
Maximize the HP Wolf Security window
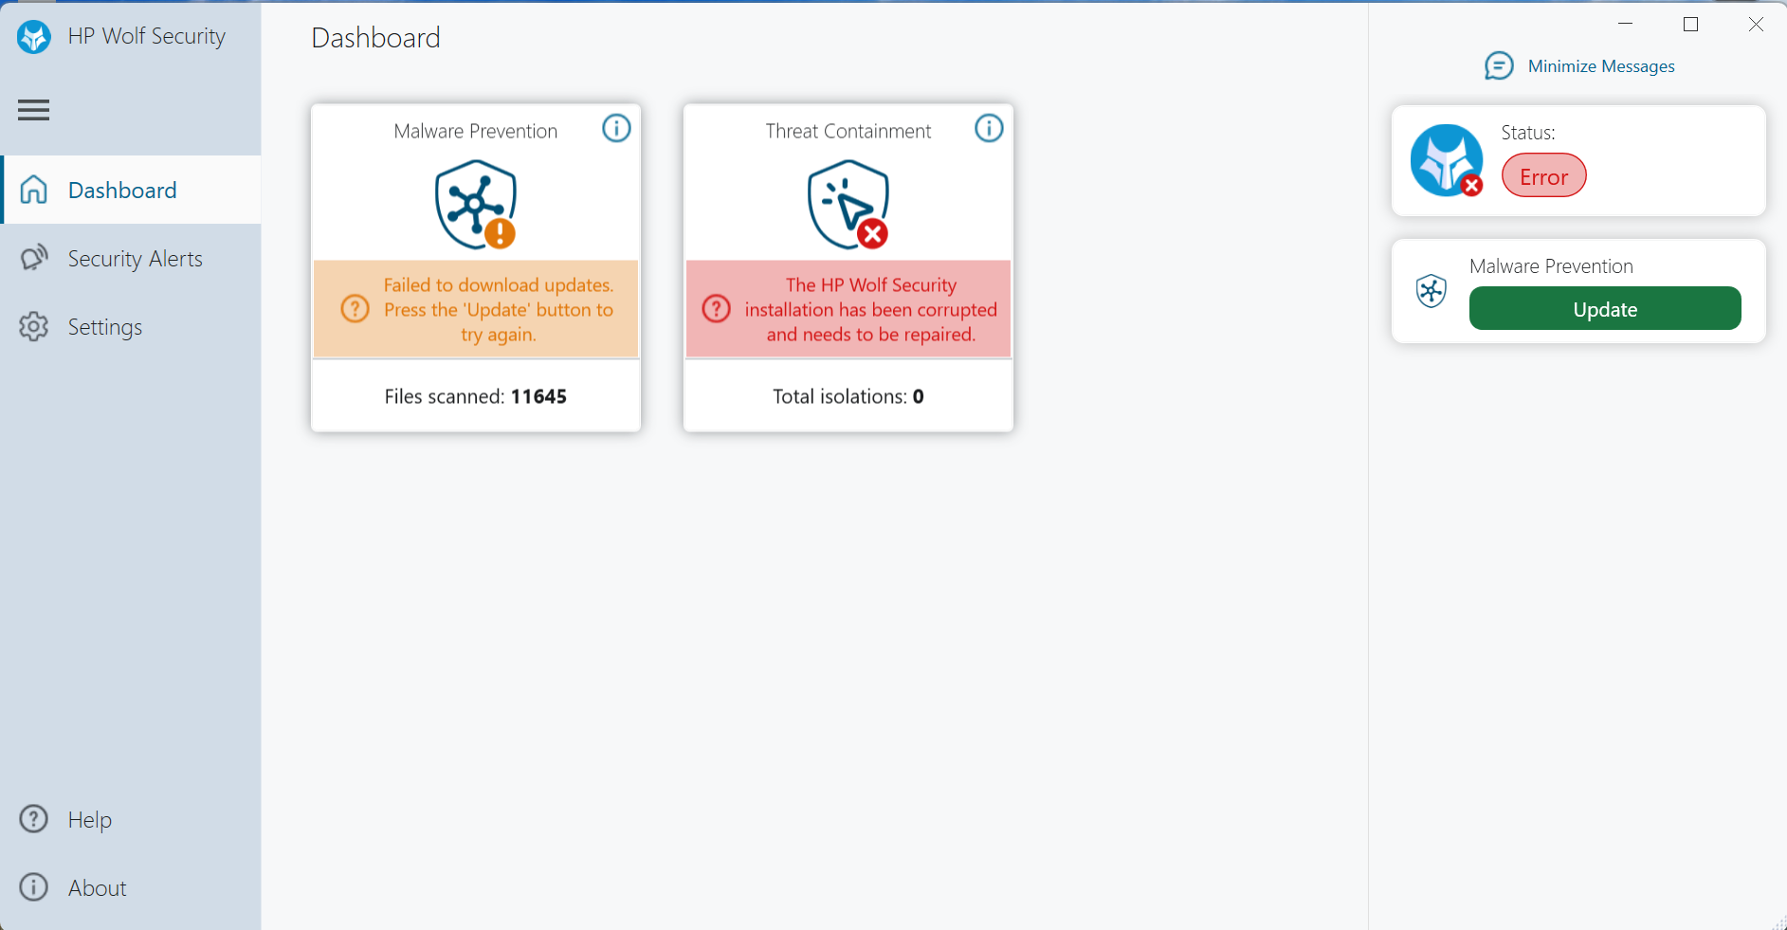point(1690,25)
